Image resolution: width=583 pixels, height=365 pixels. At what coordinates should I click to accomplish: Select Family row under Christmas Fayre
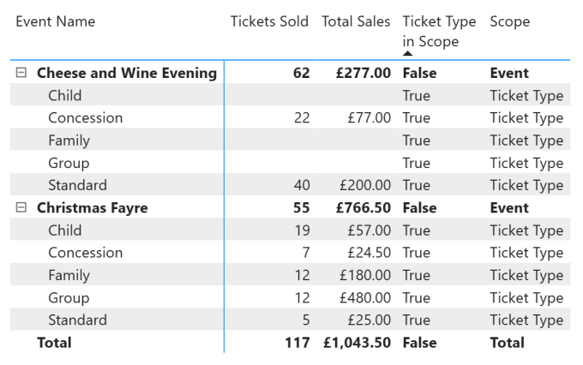290,275
